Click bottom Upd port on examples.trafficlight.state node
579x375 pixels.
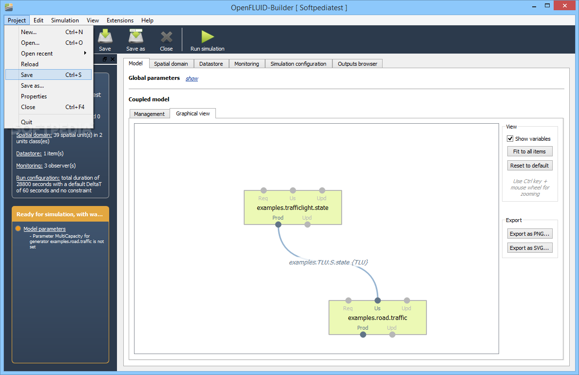click(x=307, y=225)
